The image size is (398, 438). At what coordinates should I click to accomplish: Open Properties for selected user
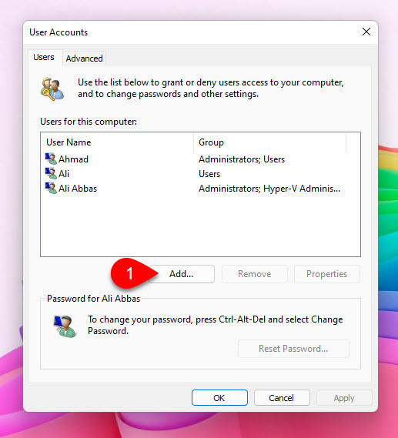coord(326,274)
